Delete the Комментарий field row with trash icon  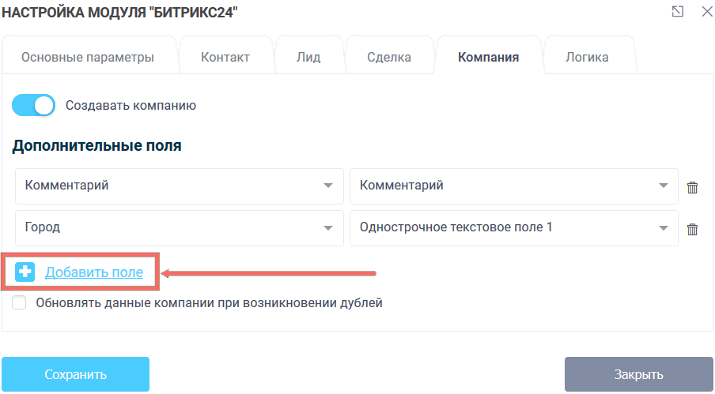pyautogui.click(x=692, y=187)
